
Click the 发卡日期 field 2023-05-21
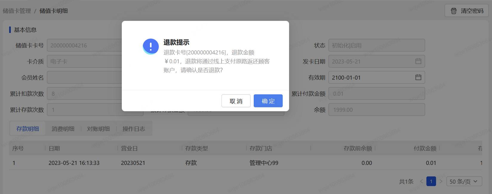(377, 61)
